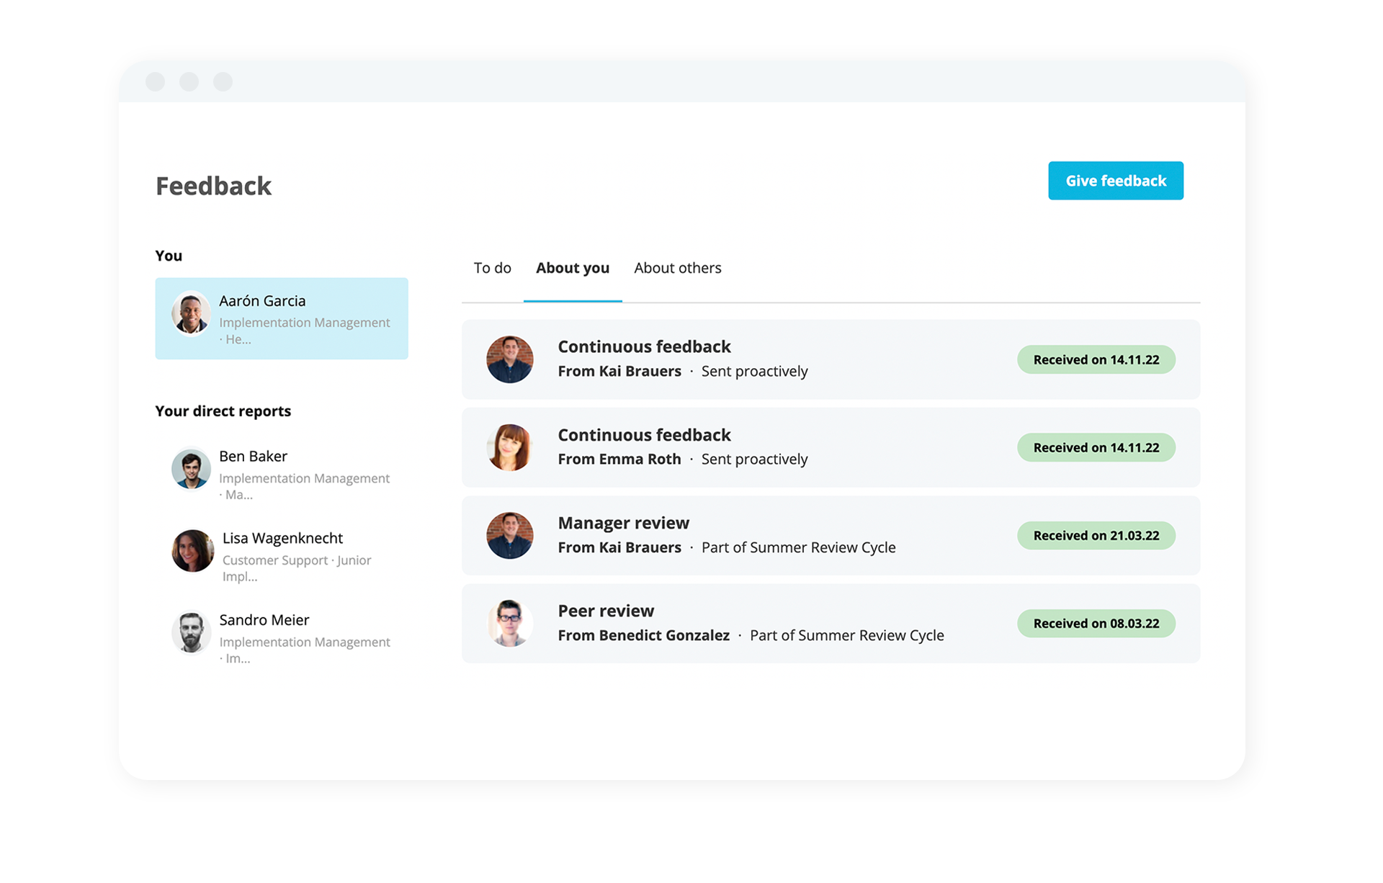Open Benedict Gonzalez peer review
1383x883 pixels.
tap(830, 622)
